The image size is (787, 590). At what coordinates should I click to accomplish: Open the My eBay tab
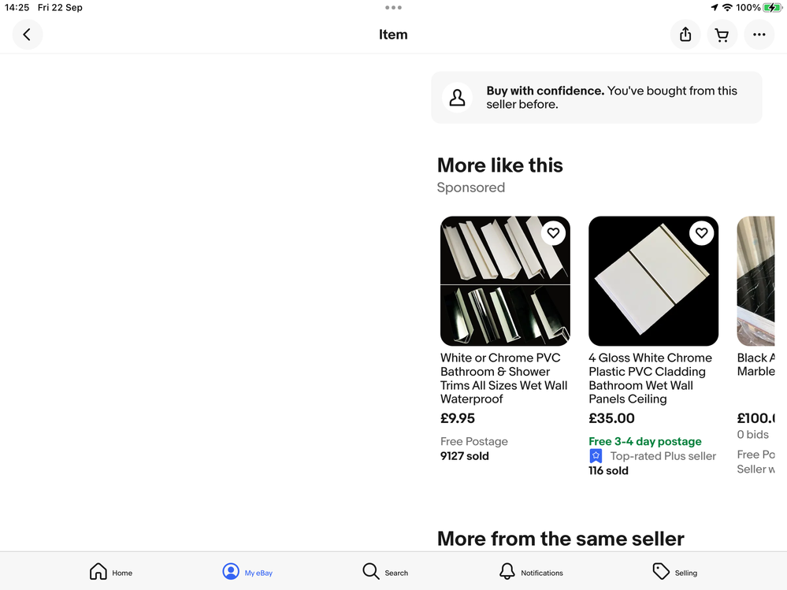click(x=247, y=572)
